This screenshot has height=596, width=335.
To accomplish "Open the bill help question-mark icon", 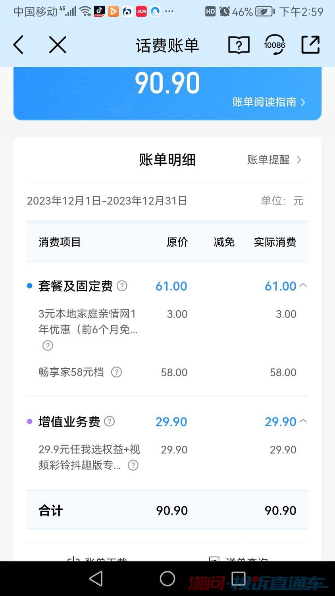I will click(239, 45).
